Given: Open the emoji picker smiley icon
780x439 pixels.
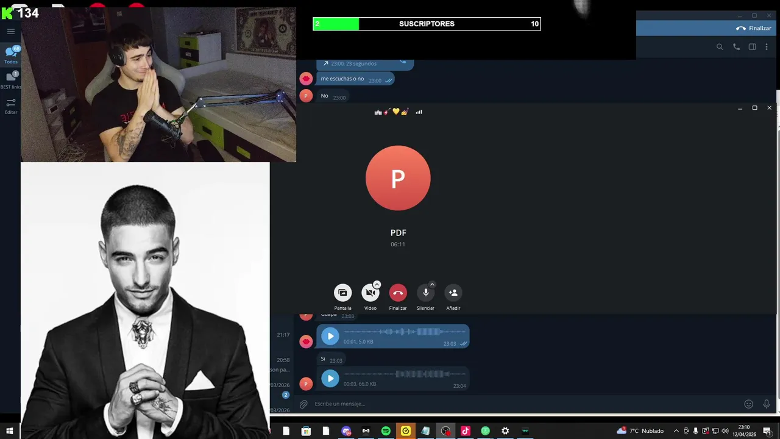Looking at the screenshot, I should click(x=748, y=404).
